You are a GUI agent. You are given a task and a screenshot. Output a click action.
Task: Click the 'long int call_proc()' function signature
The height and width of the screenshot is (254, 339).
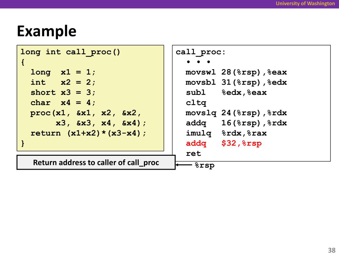(x=70, y=52)
